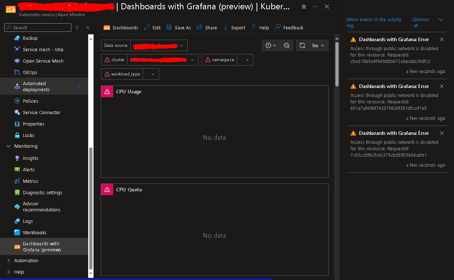This screenshot has width=454, height=280.
Task: Collapse the sidebar with double chevron
Action: (88, 28)
